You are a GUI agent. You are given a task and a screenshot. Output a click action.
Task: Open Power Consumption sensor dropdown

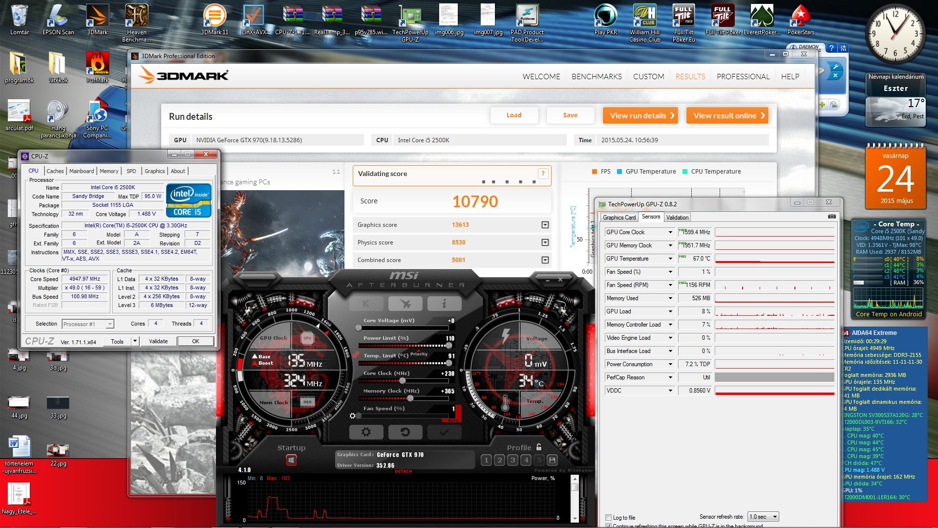point(670,364)
